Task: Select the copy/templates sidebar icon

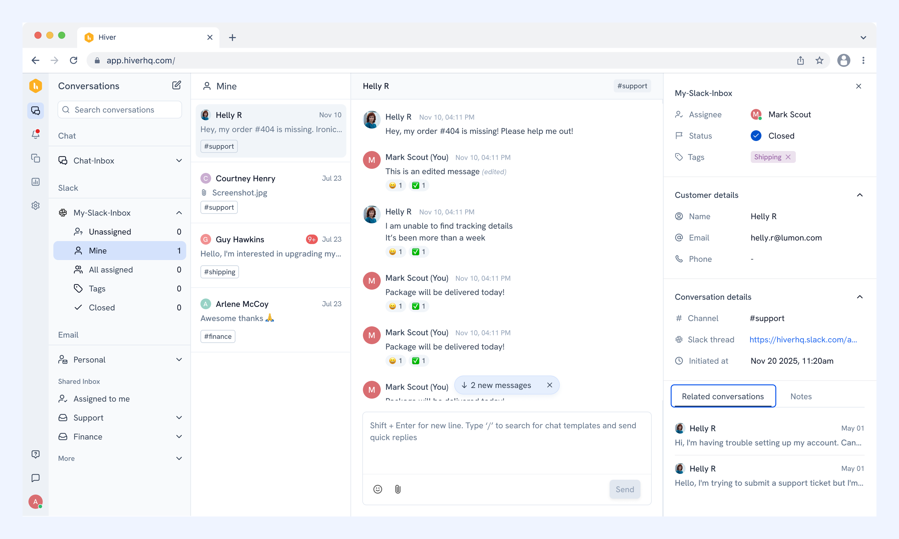Action: tap(36, 158)
